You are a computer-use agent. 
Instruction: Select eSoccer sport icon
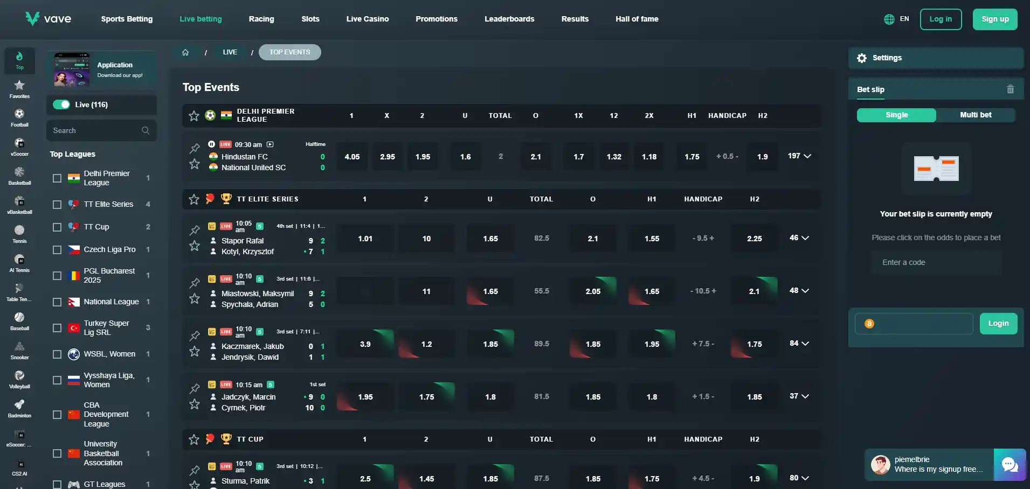coord(19,438)
